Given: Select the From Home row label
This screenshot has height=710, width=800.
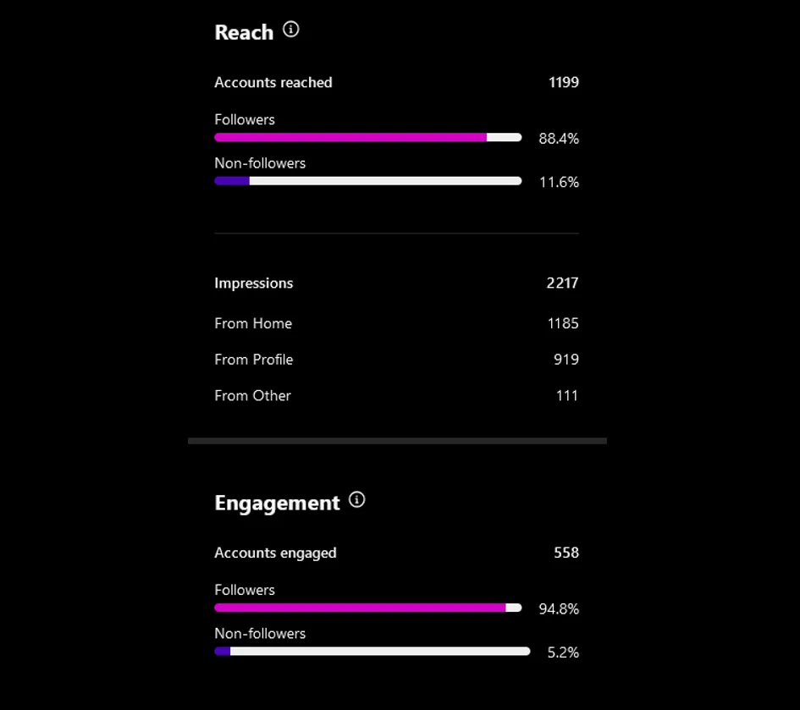Looking at the screenshot, I should pos(252,323).
